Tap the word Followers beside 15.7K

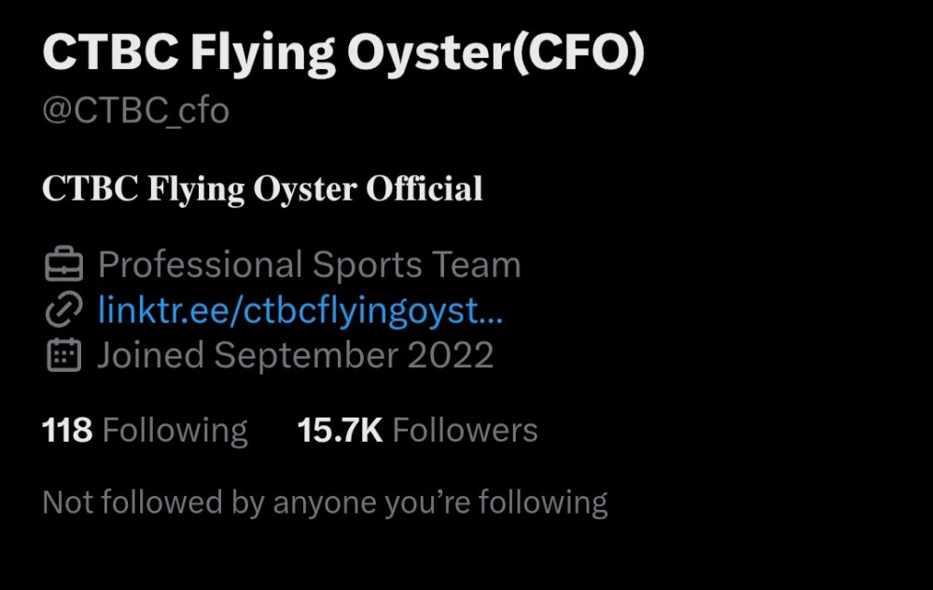[x=465, y=431]
